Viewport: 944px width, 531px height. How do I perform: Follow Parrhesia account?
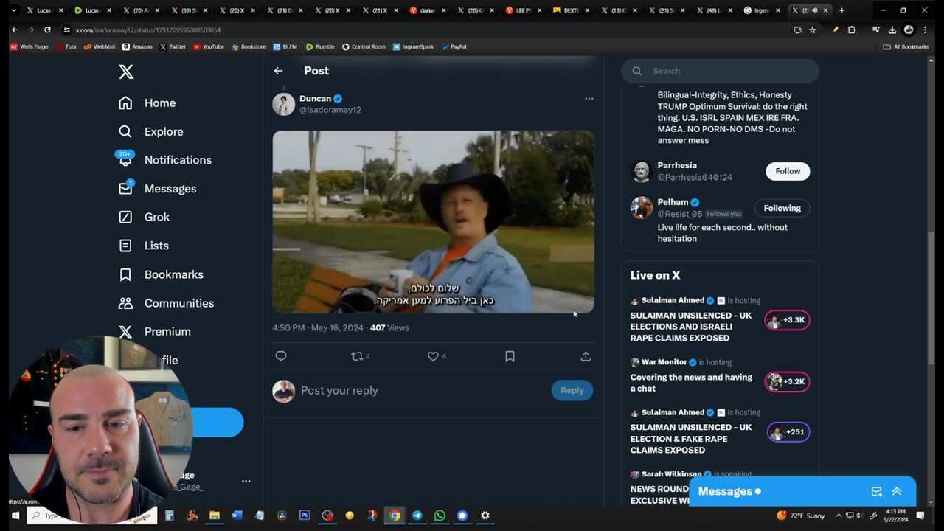[788, 171]
